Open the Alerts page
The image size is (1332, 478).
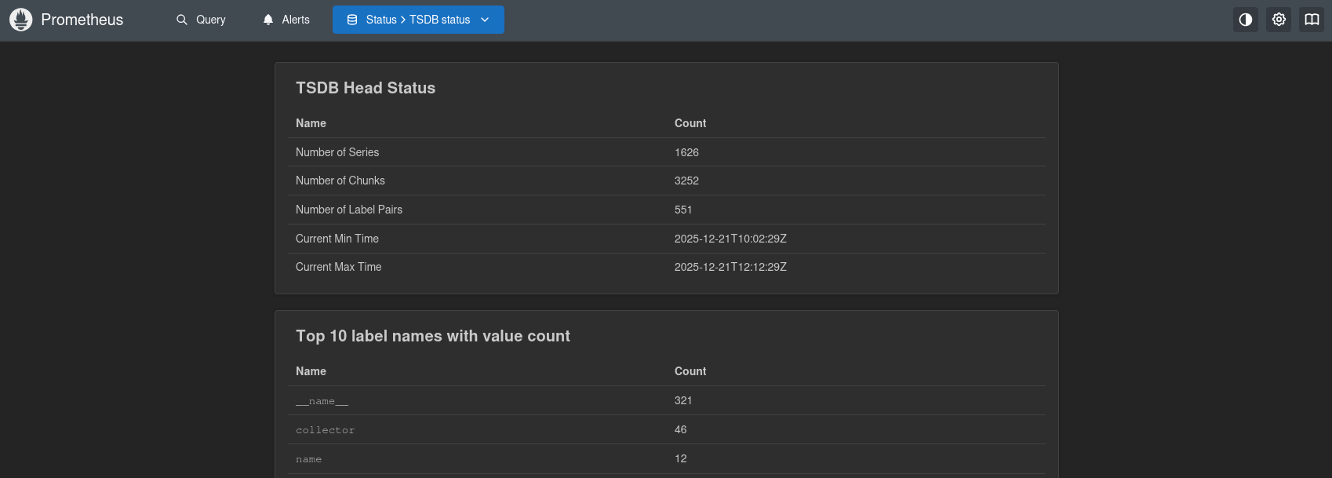click(x=286, y=20)
